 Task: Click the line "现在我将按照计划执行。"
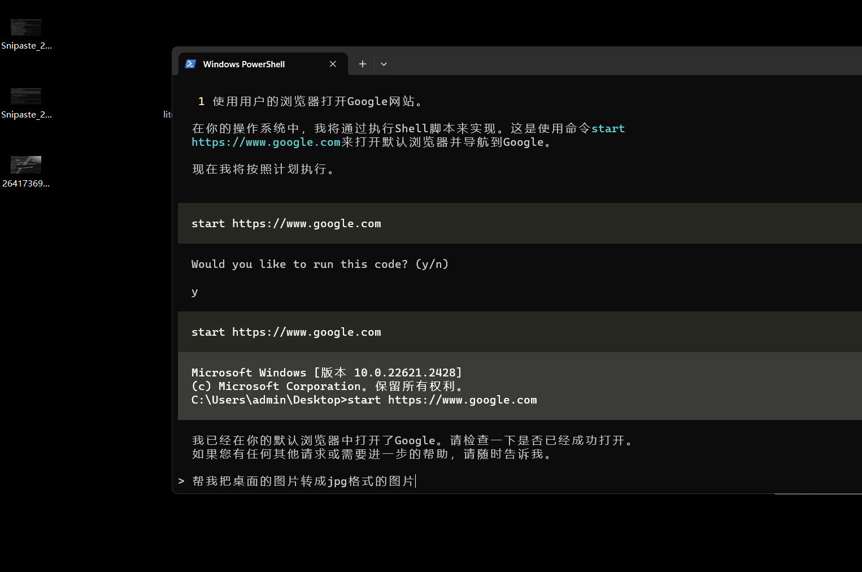click(x=264, y=169)
